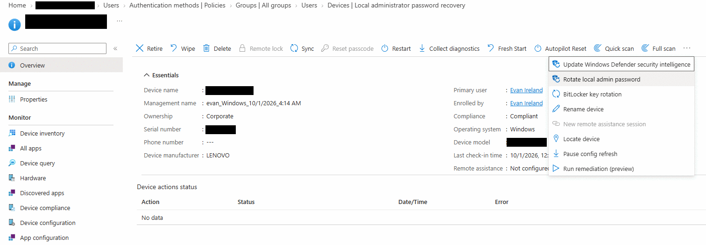706x245 pixels.
Task: Click the Compliant compliance value
Action: click(x=524, y=116)
